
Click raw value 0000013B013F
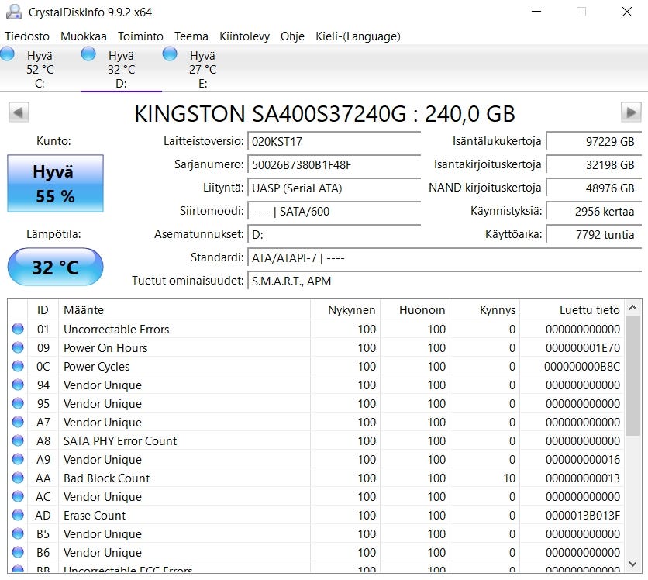point(583,516)
